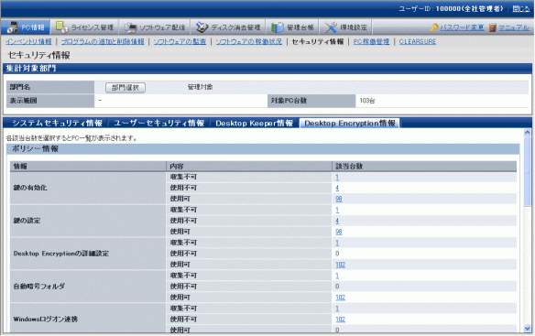The height and width of the screenshot is (336, 535).
Task: Click the Windowsログオン連携 row label
Action: (x=46, y=320)
